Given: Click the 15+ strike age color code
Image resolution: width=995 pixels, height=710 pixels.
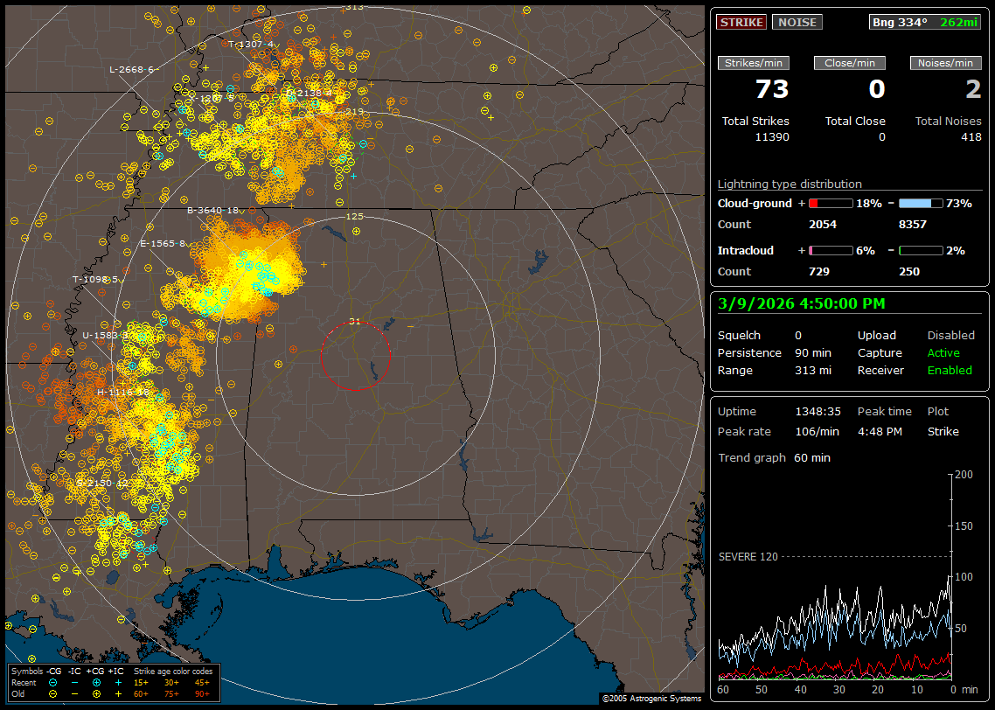Looking at the screenshot, I should (141, 682).
